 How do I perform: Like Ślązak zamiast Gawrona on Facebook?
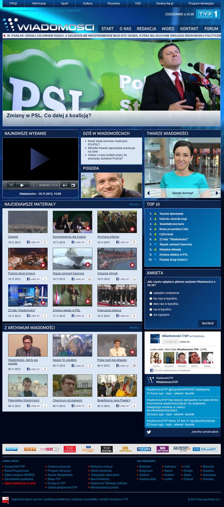(78, 279)
